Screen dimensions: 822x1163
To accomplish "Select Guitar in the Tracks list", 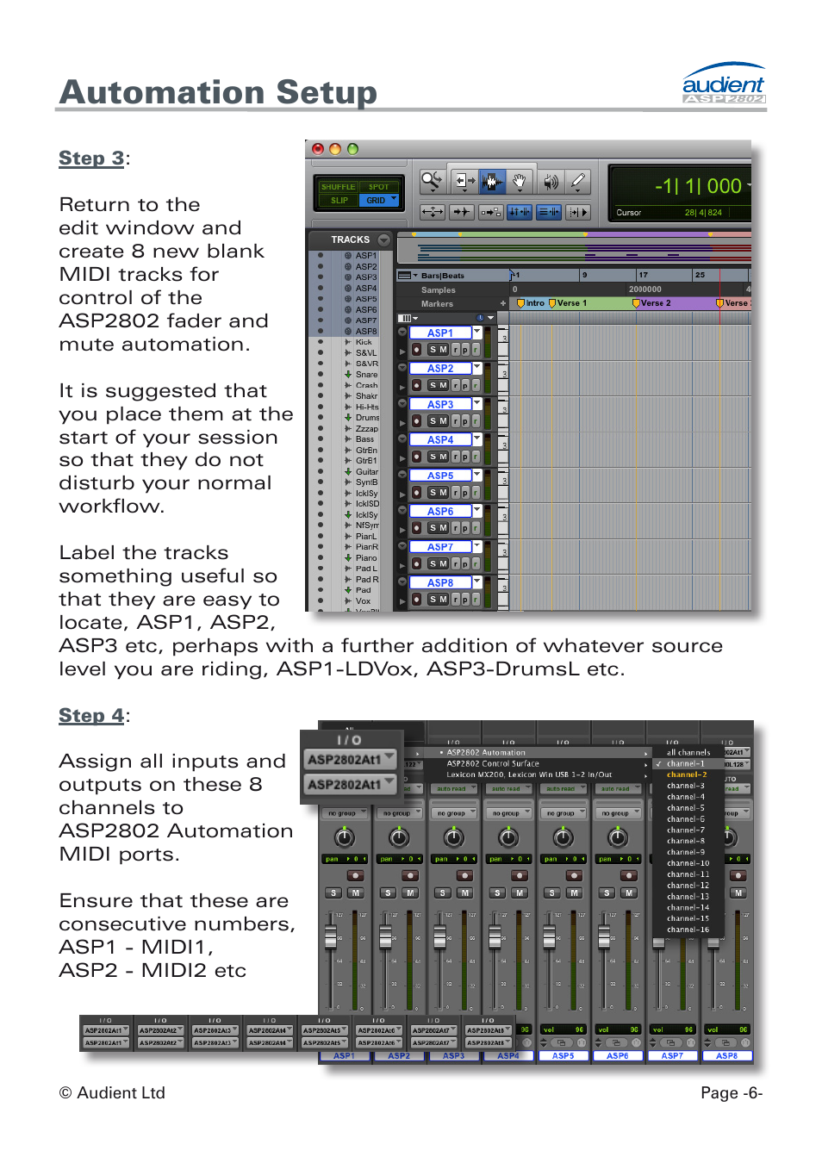I will (x=367, y=471).
